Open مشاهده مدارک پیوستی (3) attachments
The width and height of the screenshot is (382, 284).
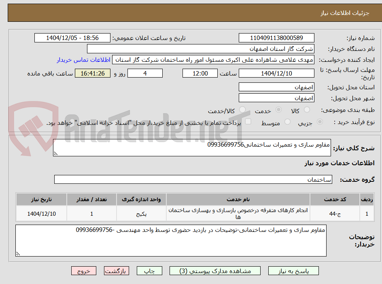[x=215, y=271]
